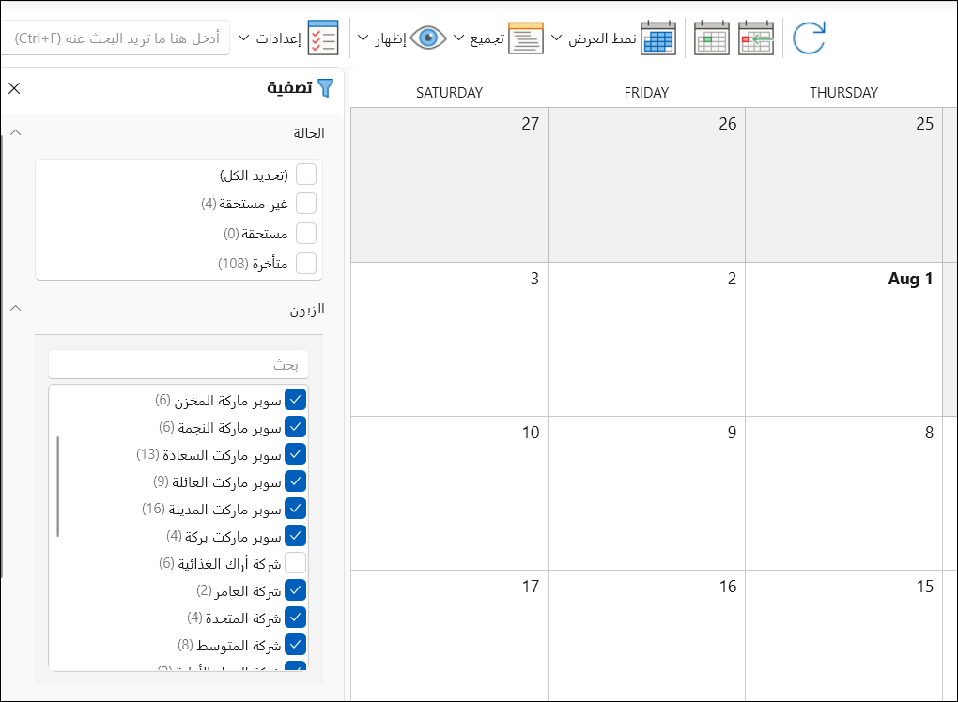
Task: Click the refresh circular arrow icon
Action: (x=809, y=38)
